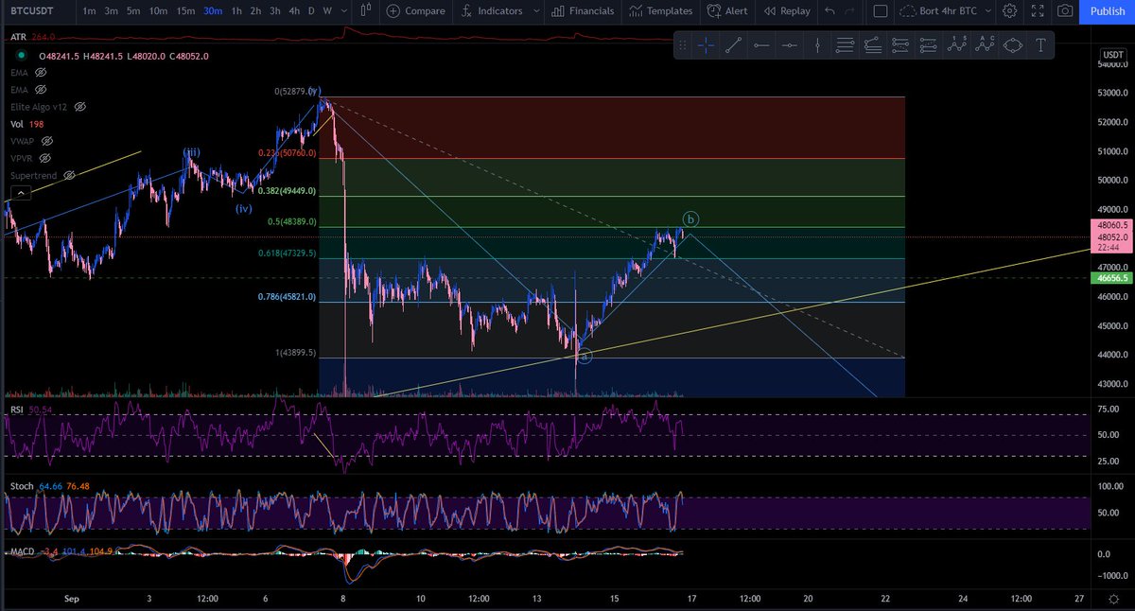Open the BTCUSDT symbol search
Screen dimensions: 1135x611
(x=32, y=11)
